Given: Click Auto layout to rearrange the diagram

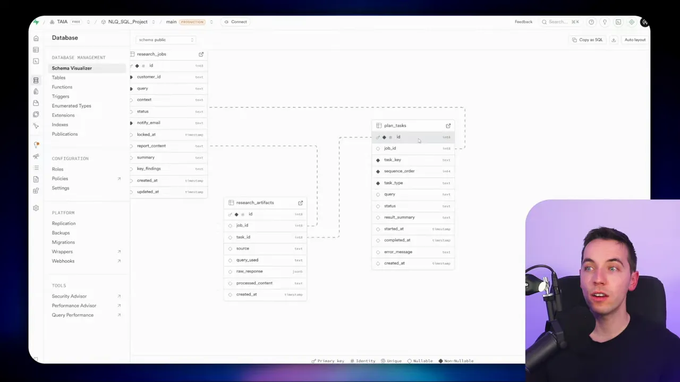Looking at the screenshot, I should click(635, 39).
